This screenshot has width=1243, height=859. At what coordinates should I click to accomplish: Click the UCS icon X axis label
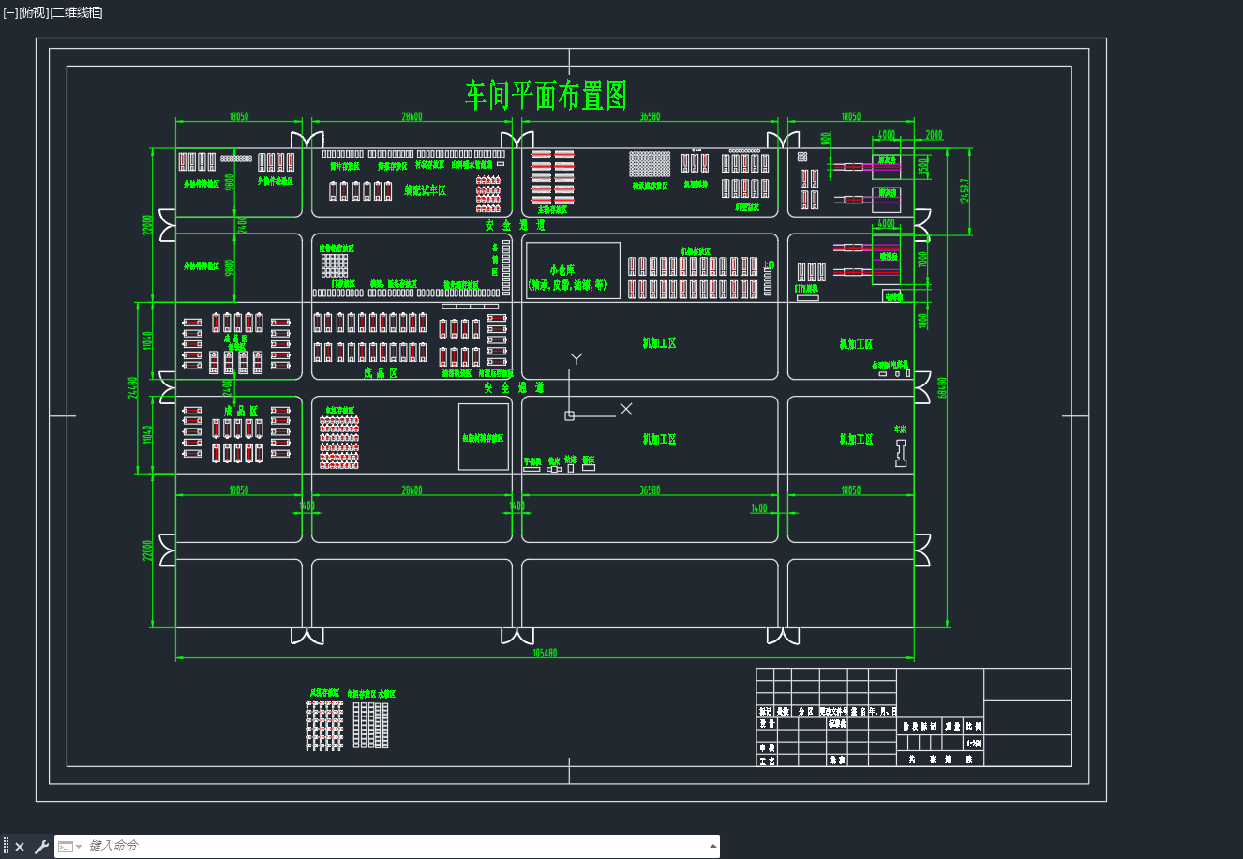pyautogui.click(x=626, y=409)
